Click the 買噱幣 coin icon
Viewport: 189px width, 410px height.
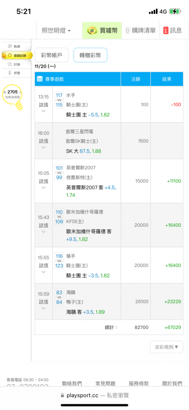click(92, 30)
